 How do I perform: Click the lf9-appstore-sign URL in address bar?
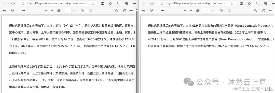coord(197,4)
